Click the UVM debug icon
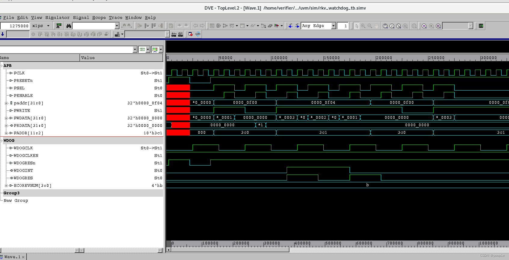509x260 pixels. [x=198, y=34]
